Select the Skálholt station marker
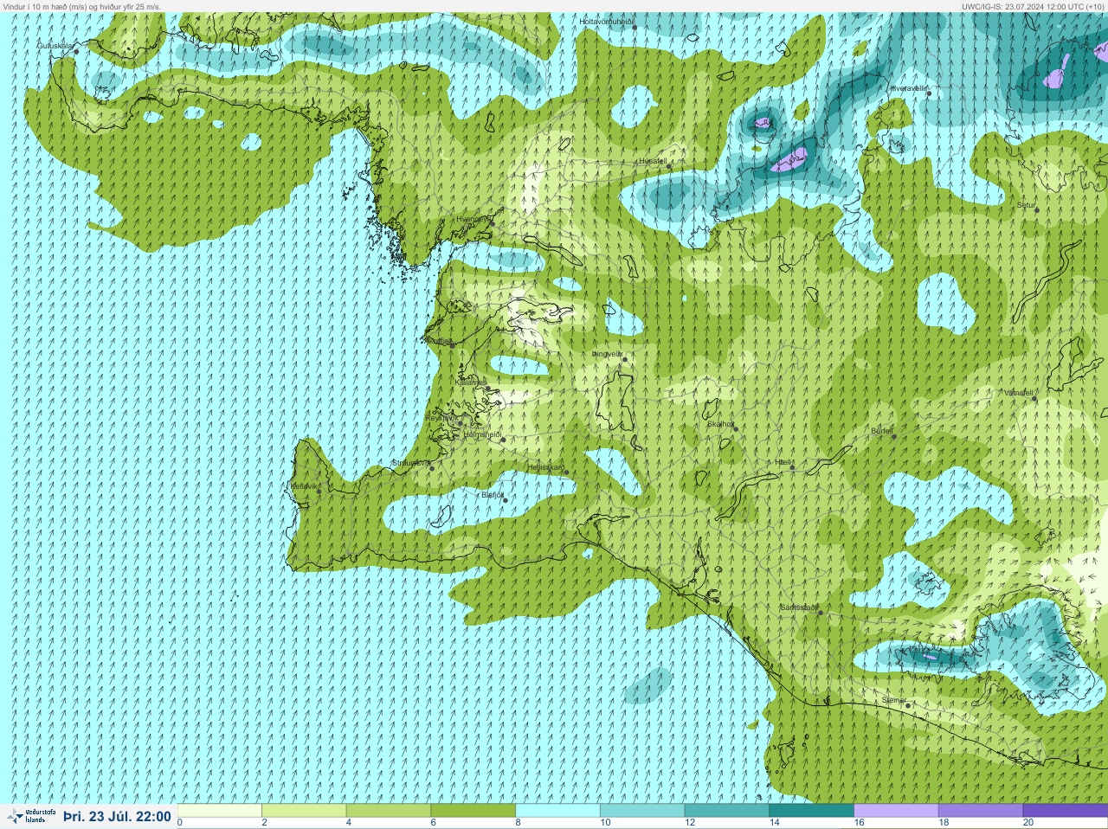Screen dimensions: 1108x829 point(736,428)
